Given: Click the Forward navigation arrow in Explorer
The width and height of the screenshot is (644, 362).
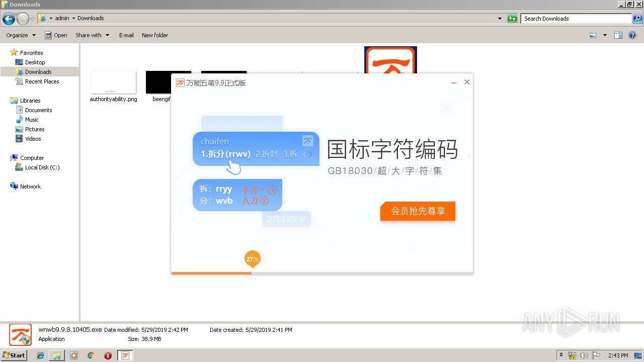Looking at the screenshot, I should 23,19.
